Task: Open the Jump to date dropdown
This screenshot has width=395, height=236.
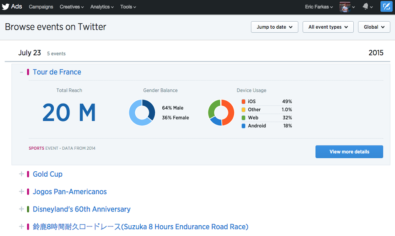Action: 274,27
